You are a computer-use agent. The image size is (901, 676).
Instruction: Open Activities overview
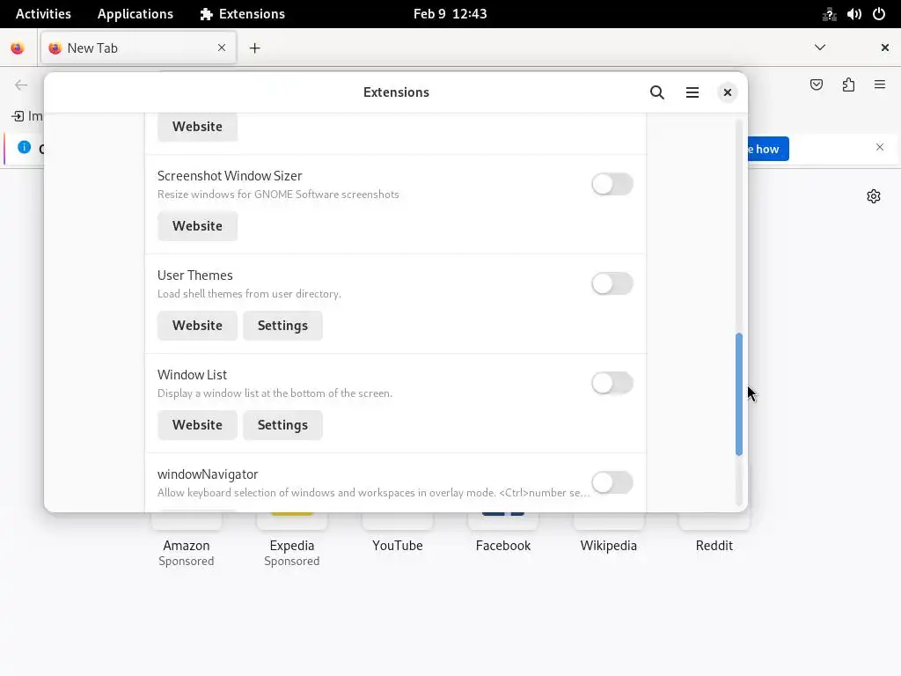[43, 14]
